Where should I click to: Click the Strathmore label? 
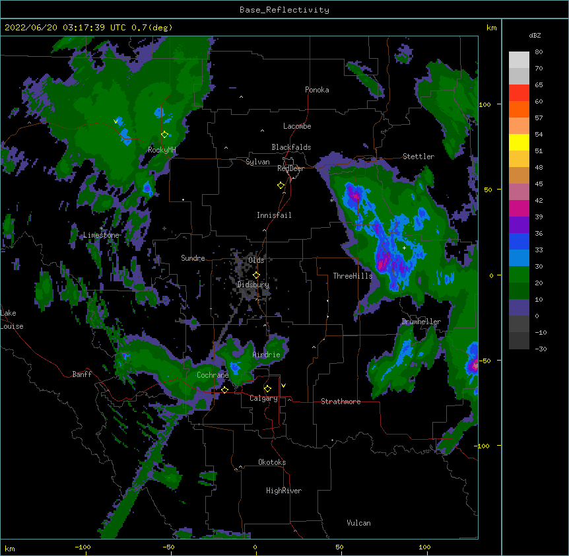click(x=341, y=401)
